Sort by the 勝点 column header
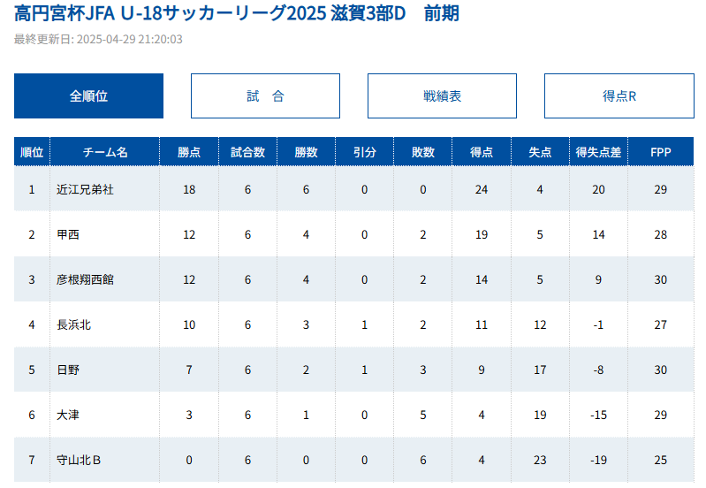Viewport: 706px width, 488px height. coord(189,152)
